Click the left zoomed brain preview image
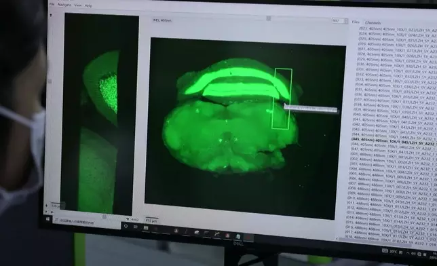This screenshot has width=437, height=266. point(99,114)
